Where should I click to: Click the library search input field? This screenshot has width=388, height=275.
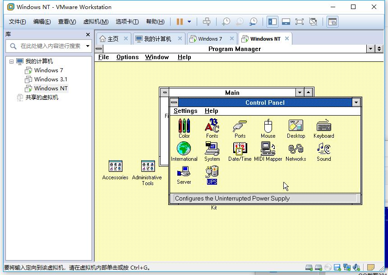(49, 46)
